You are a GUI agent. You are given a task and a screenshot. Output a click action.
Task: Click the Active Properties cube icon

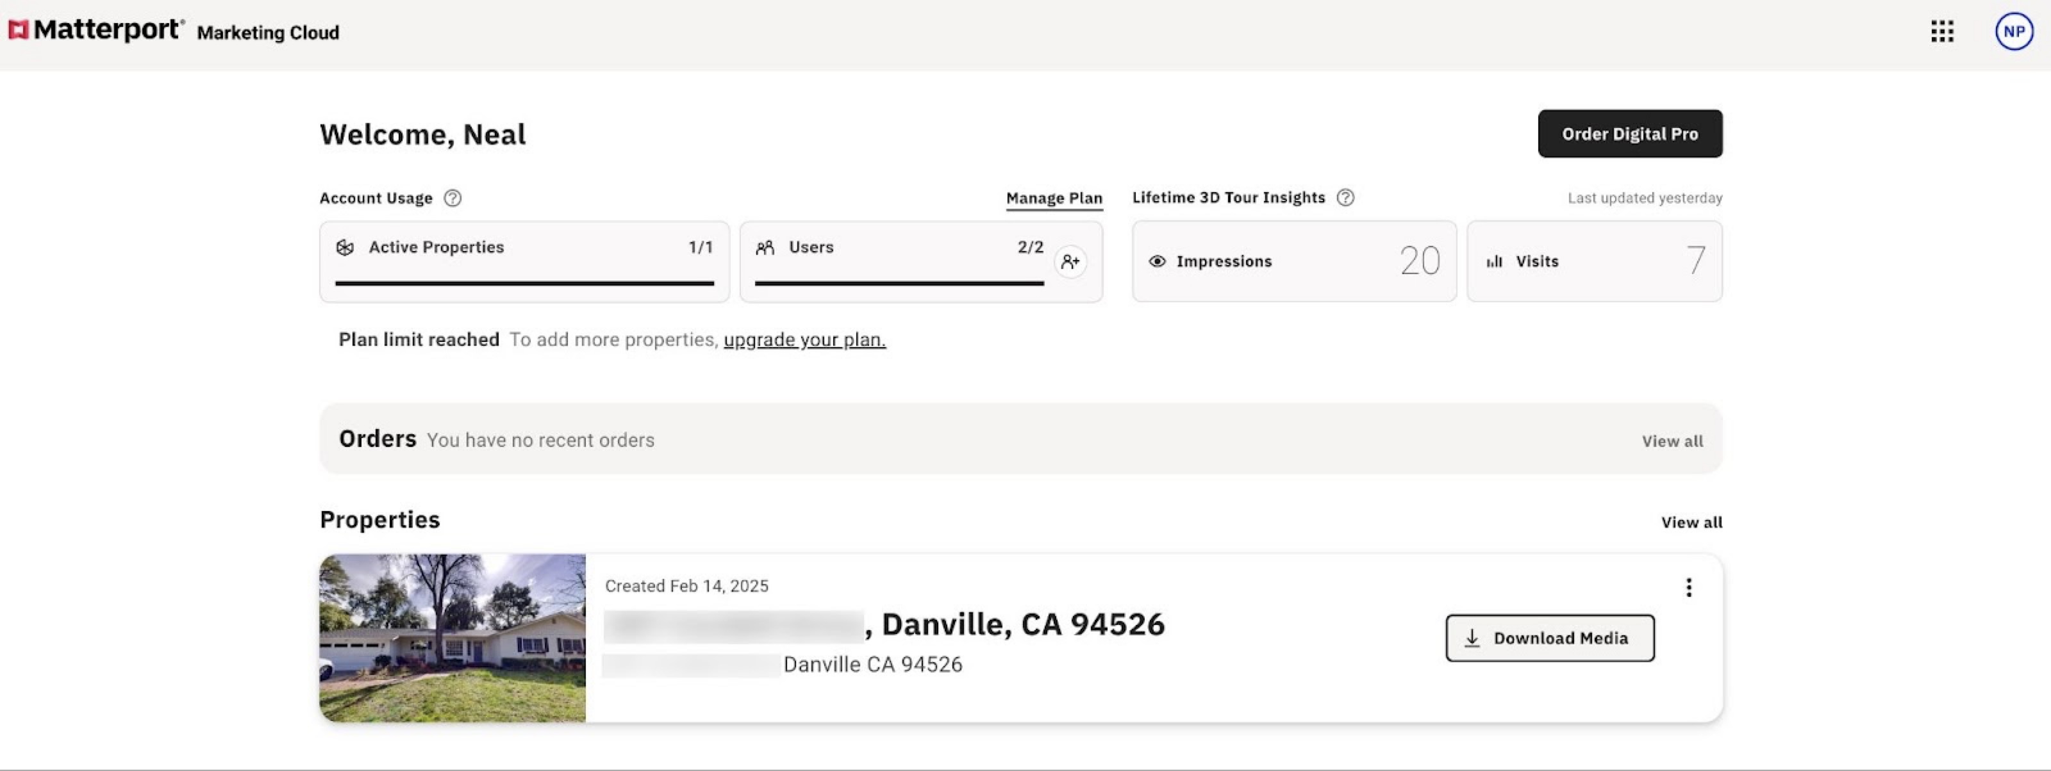(345, 247)
